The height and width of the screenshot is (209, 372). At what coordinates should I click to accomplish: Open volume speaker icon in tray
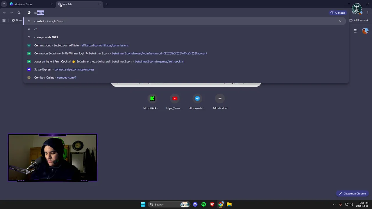tap(351, 204)
